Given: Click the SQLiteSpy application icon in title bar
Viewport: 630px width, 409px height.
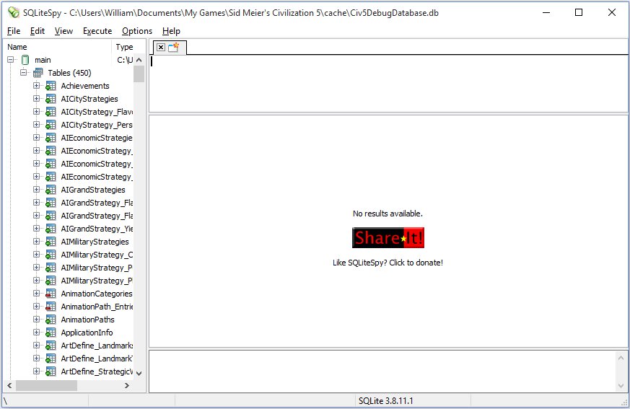Looking at the screenshot, I should 13,12.
